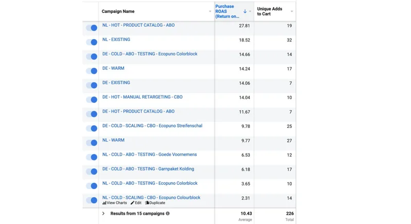Viewport: 411px width, 224px height.
Task: Select the 14.04 ROAS value cell
Action: click(x=245, y=98)
